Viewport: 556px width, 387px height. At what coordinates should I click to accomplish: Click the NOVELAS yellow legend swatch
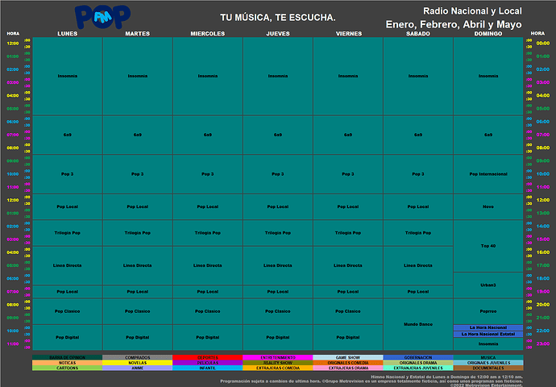click(x=138, y=363)
